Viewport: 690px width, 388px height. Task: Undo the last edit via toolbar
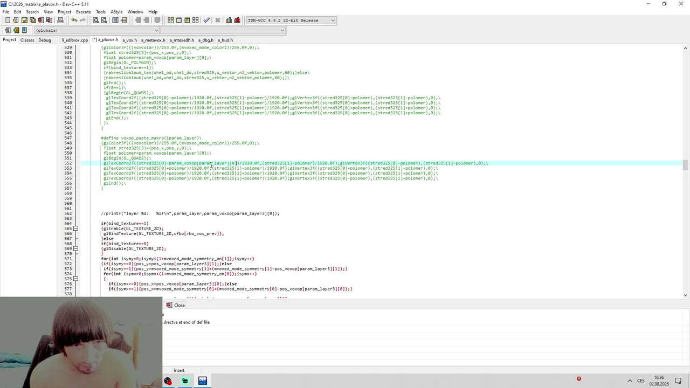(x=74, y=20)
